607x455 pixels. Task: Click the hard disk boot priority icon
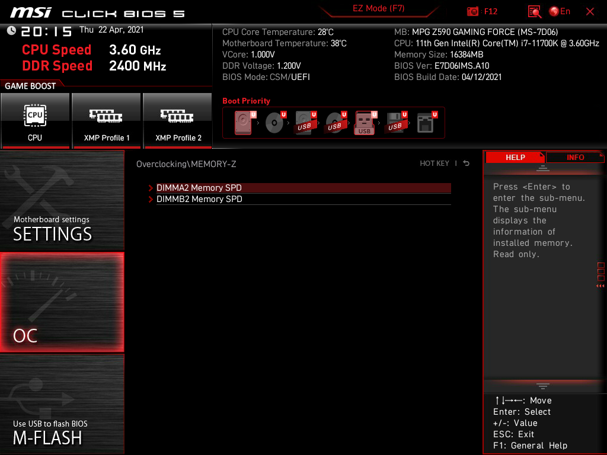tap(245, 123)
